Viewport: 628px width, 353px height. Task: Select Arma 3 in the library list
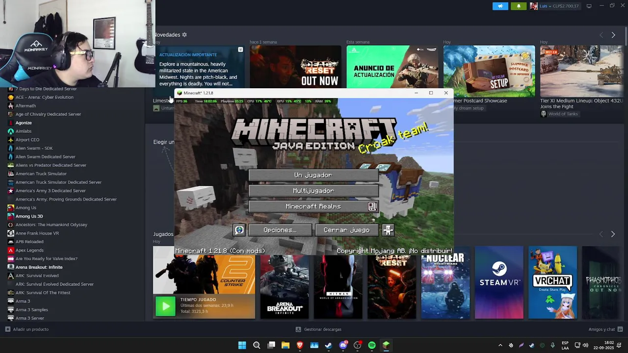(x=23, y=301)
